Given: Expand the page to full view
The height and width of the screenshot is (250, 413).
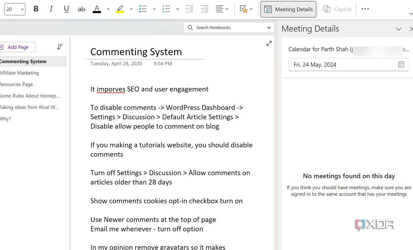Looking at the screenshot, I should coord(269,44).
